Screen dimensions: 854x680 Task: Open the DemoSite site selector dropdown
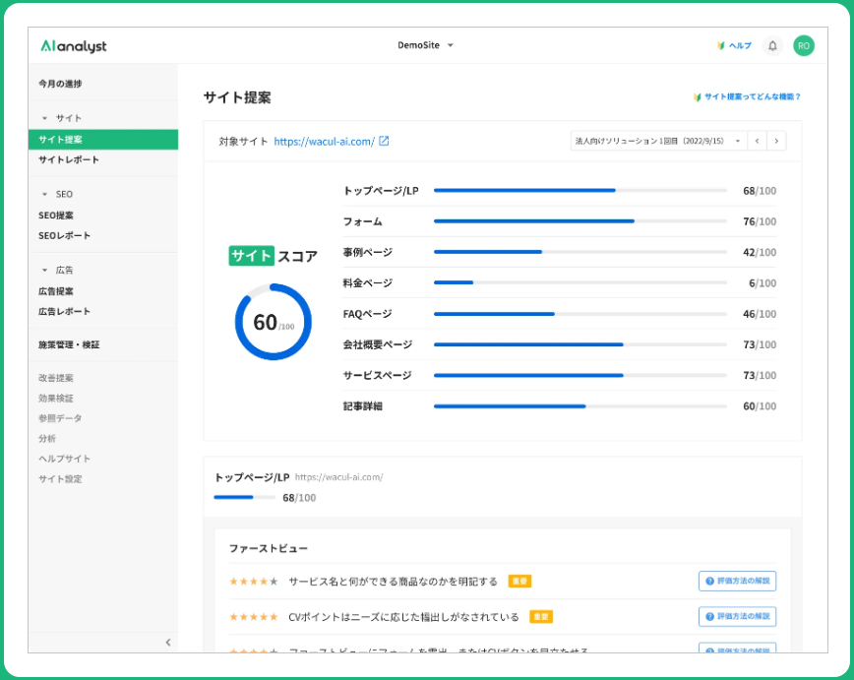pyautogui.click(x=425, y=45)
